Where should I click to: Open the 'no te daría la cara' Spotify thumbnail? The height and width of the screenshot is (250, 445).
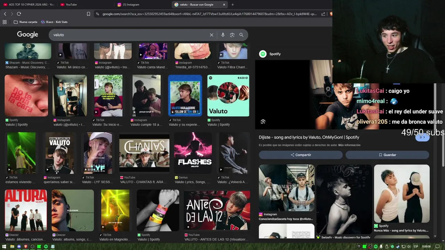coord(26,95)
